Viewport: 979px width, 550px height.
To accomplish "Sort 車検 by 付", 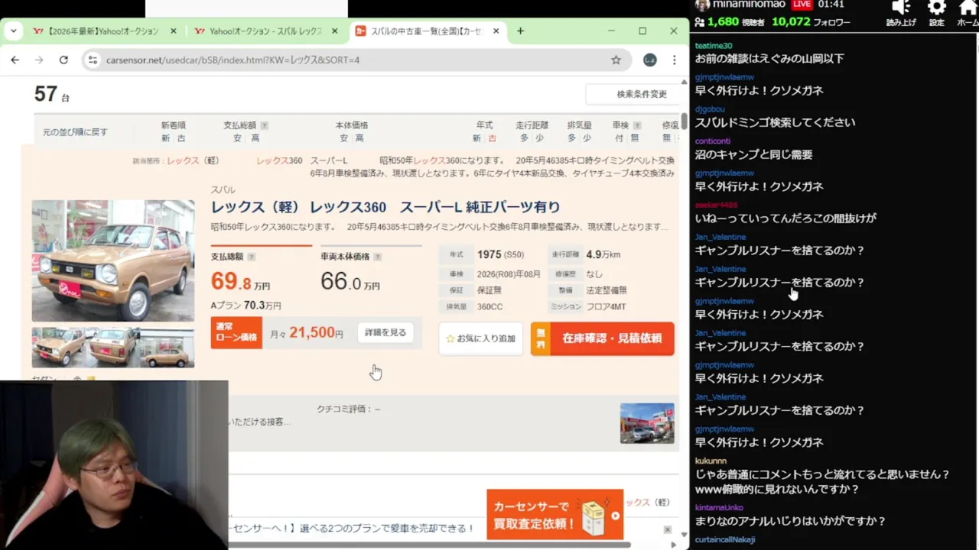I will pyautogui.click(x=619, y=138).
